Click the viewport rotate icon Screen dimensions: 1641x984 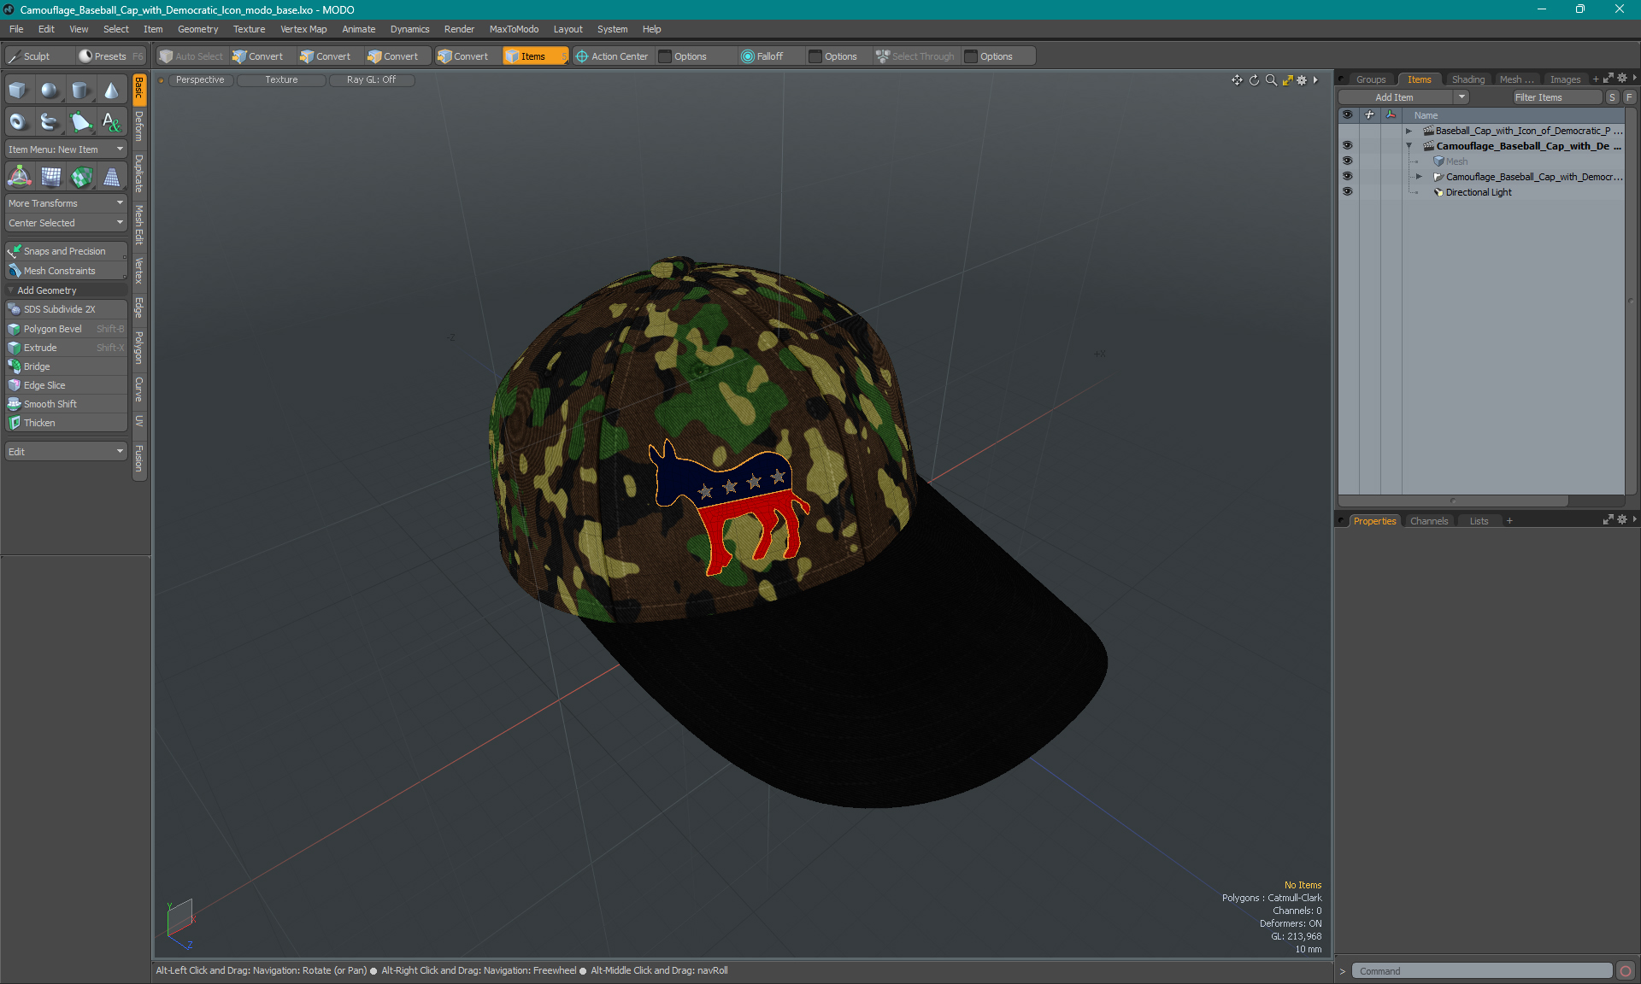click(1254, 80)
